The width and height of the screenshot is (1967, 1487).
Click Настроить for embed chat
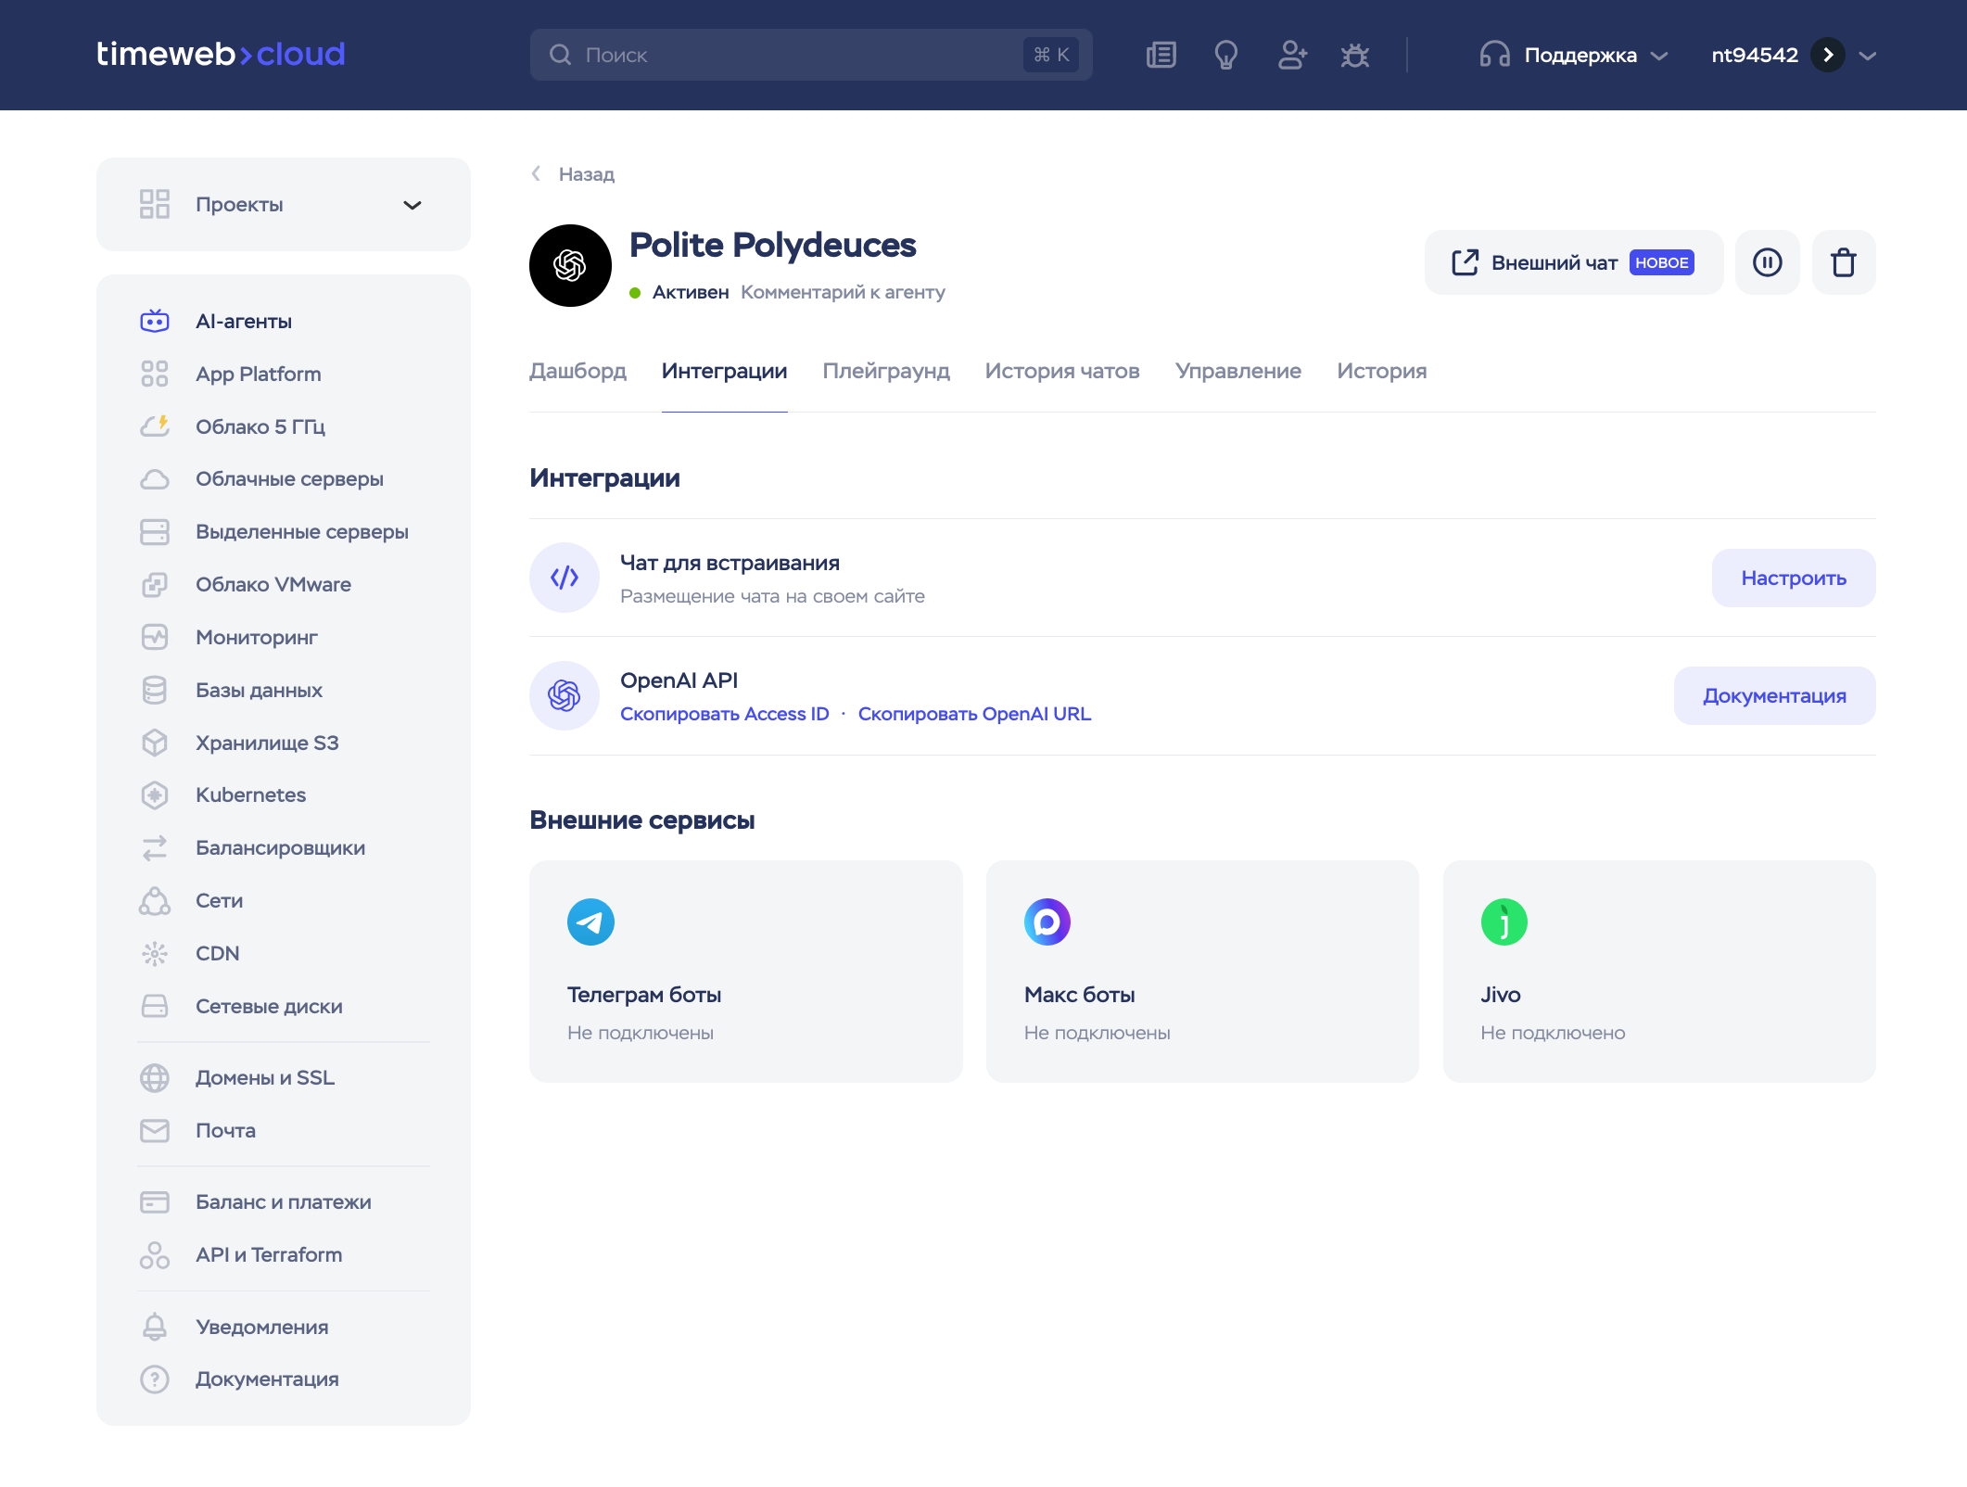[x=1793, y=578]
